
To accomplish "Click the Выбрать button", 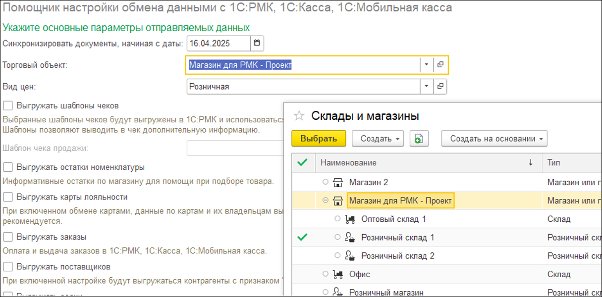I will pos(319,138).
